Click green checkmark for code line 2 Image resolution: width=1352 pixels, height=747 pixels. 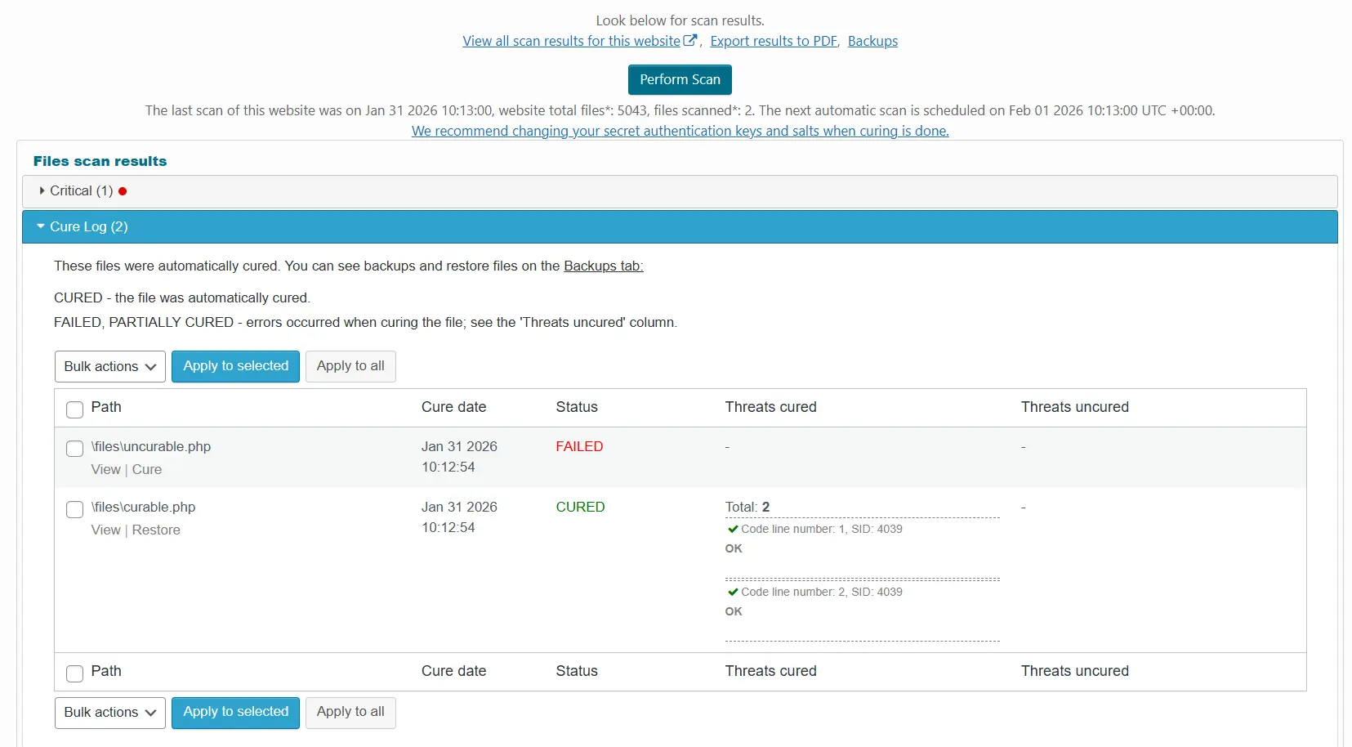tap(733, 592)
